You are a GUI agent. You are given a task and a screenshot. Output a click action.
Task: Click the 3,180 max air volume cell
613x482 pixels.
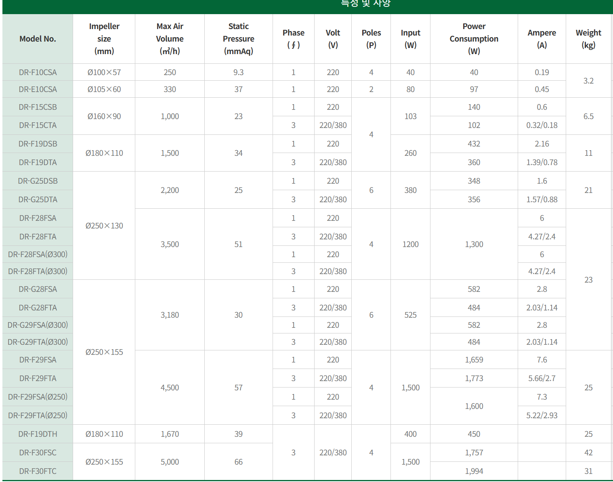pos(170,315)
